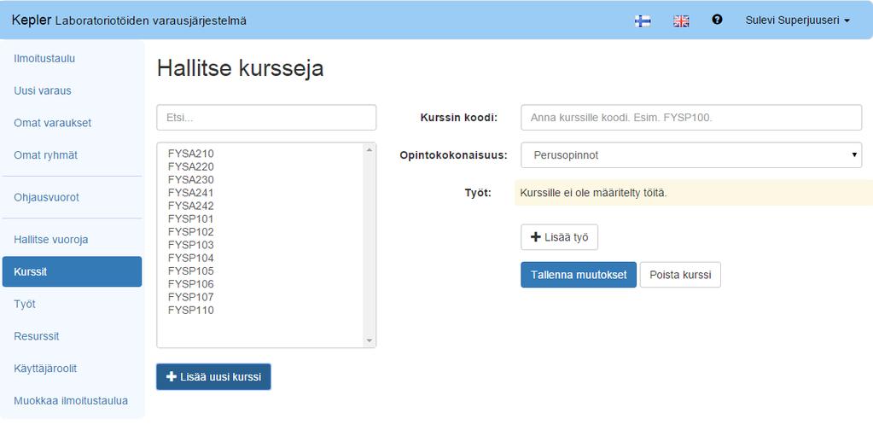Select course FYSA242 in the list
Image resolution: width=873 pixels, height=442 pixels.
click(191, 206)
